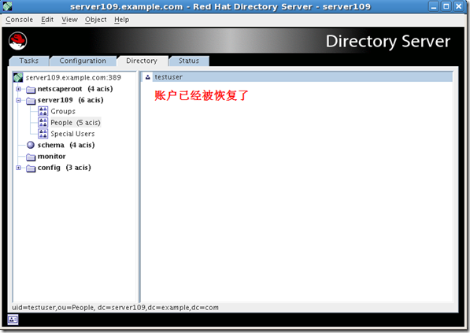Select the People (5 acis) label

(76, 123)
